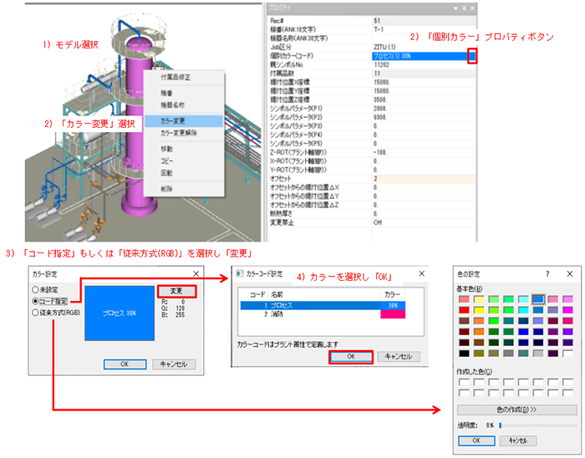Expand 色の作成 custom color section
This screenshot has width=585, height=458.
(515, 410)
